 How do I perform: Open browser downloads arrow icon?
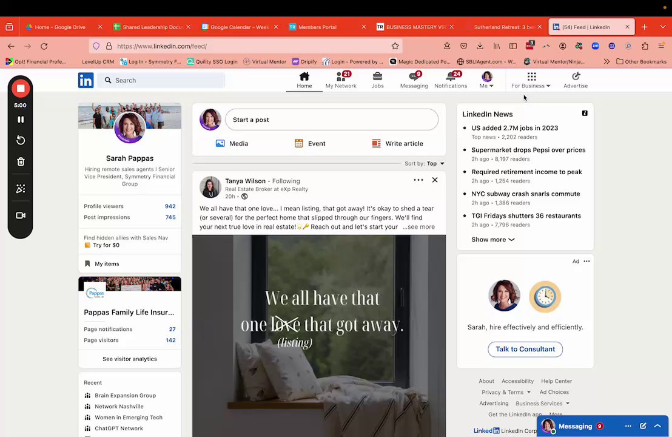point(480,46)
